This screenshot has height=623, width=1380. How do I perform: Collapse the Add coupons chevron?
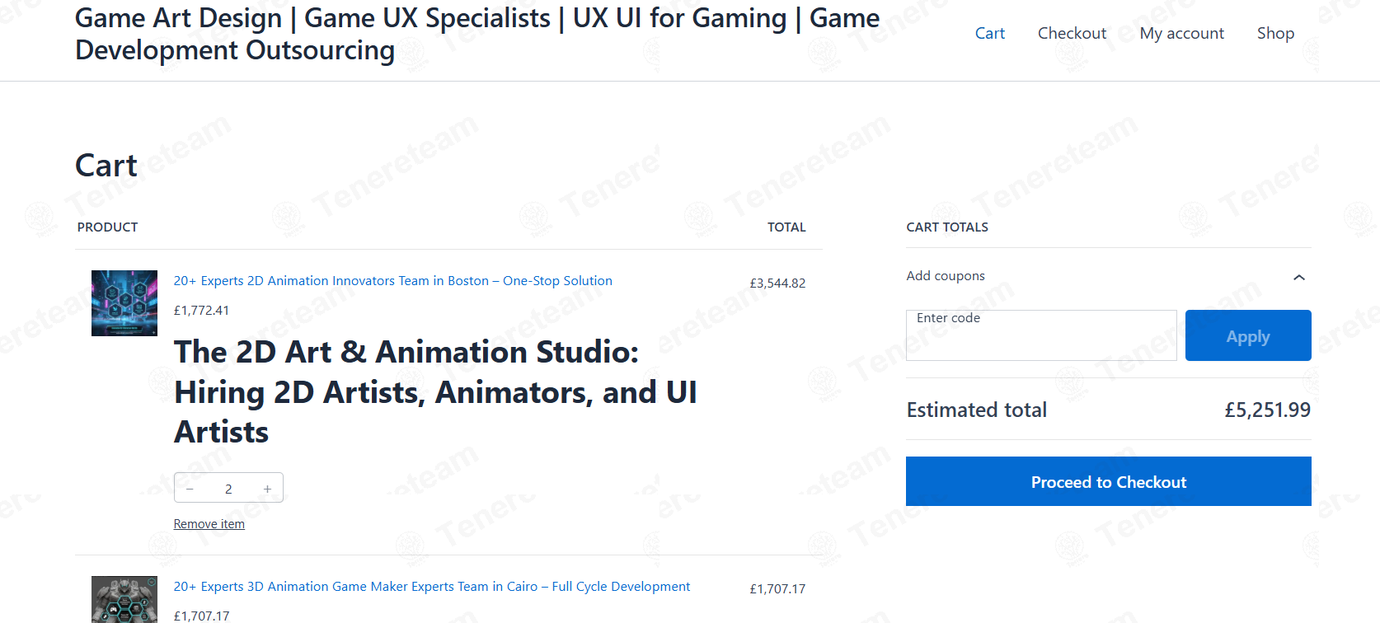1298,277
